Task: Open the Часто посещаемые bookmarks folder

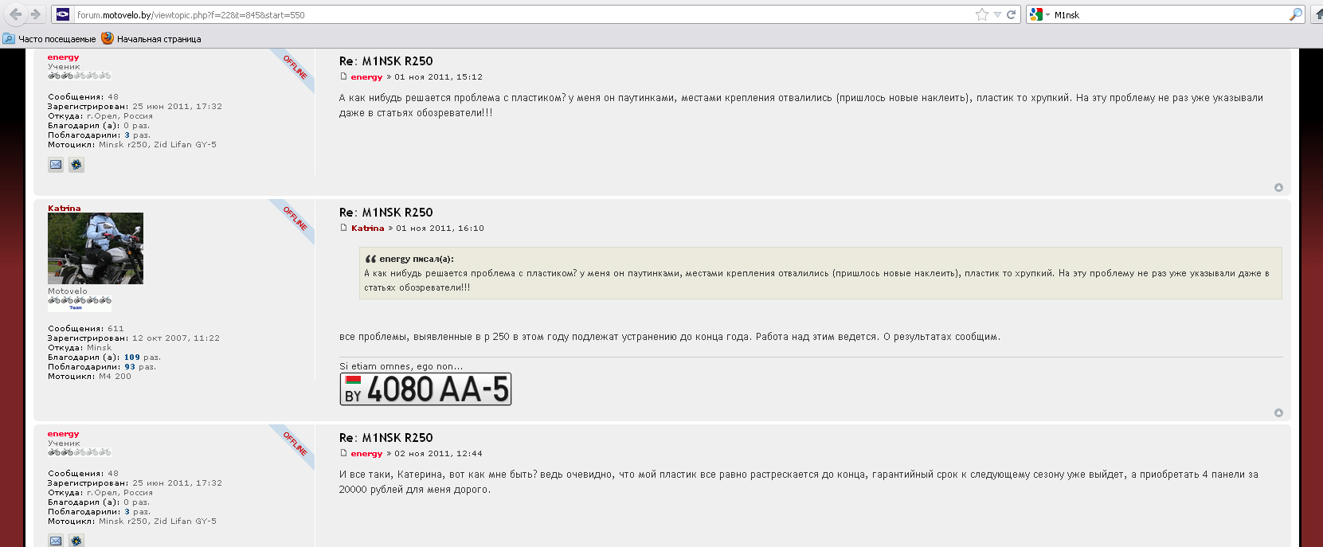Action: (49, 38)
